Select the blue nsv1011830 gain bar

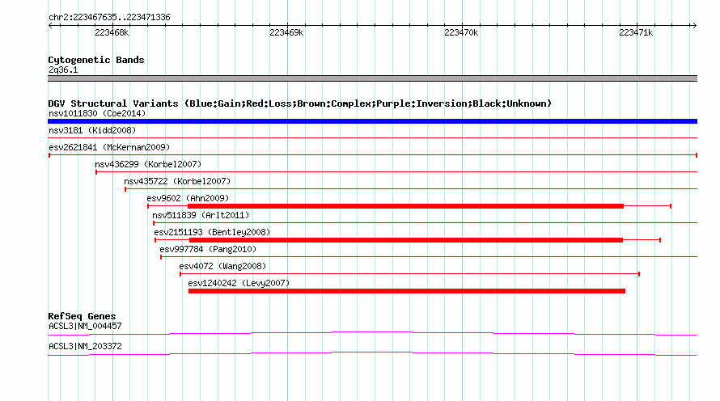[372, 121]
